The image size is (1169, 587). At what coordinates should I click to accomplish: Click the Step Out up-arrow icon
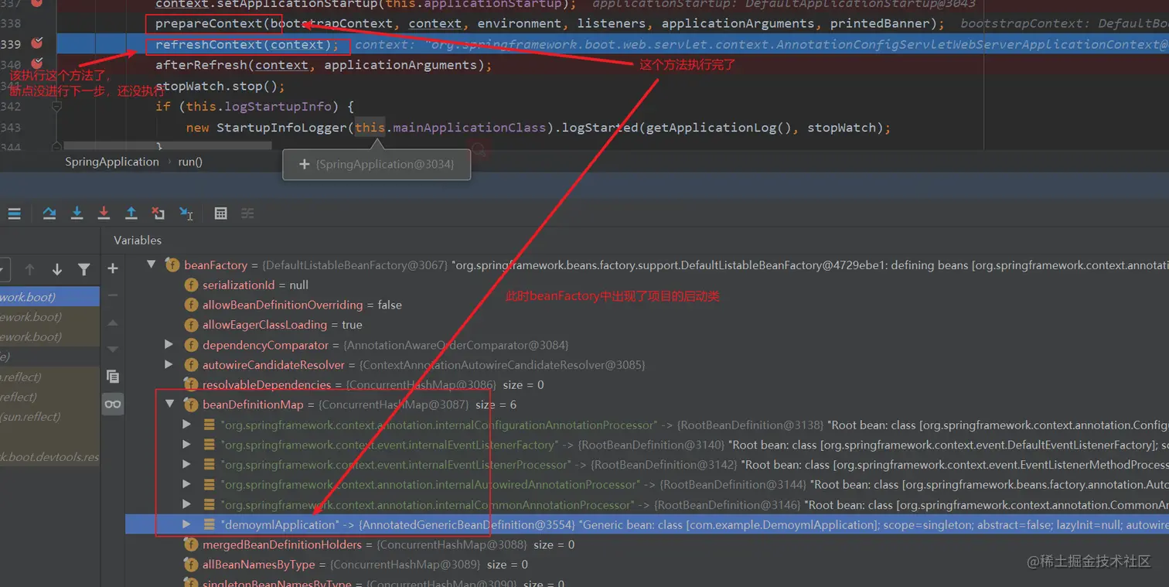coord(131,213)
